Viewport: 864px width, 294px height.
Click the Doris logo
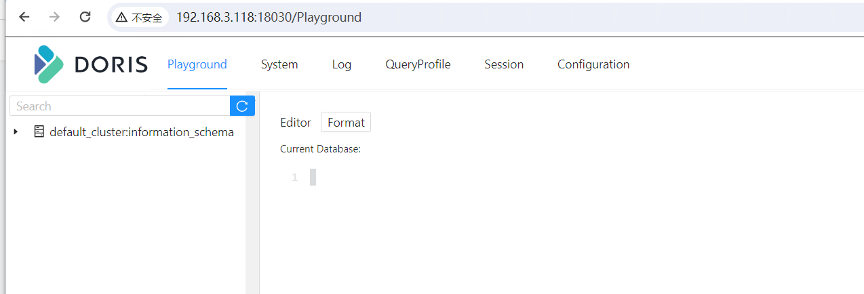click(90, 64)
